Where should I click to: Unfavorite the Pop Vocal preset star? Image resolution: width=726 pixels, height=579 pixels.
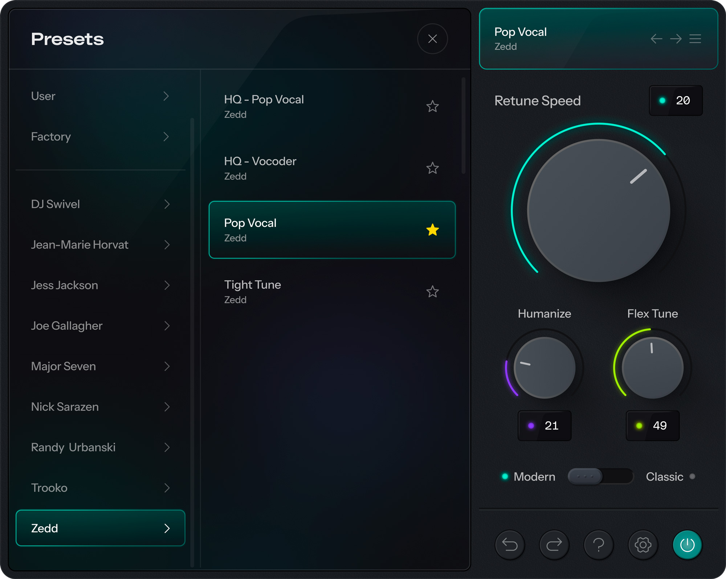click(432, 230)
